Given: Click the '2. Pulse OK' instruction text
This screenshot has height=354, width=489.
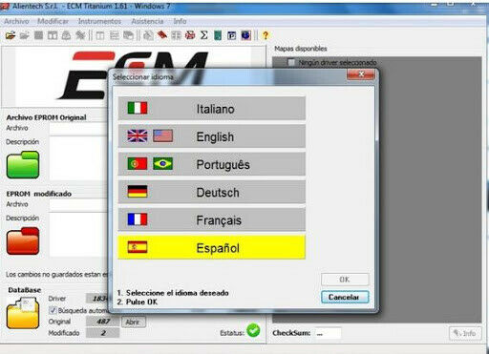Looking at the screenshot, I should point(138,302).
